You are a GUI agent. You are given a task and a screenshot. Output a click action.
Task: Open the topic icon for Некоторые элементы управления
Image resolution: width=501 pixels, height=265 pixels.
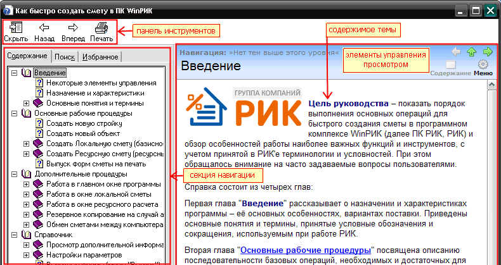(39, 83)
